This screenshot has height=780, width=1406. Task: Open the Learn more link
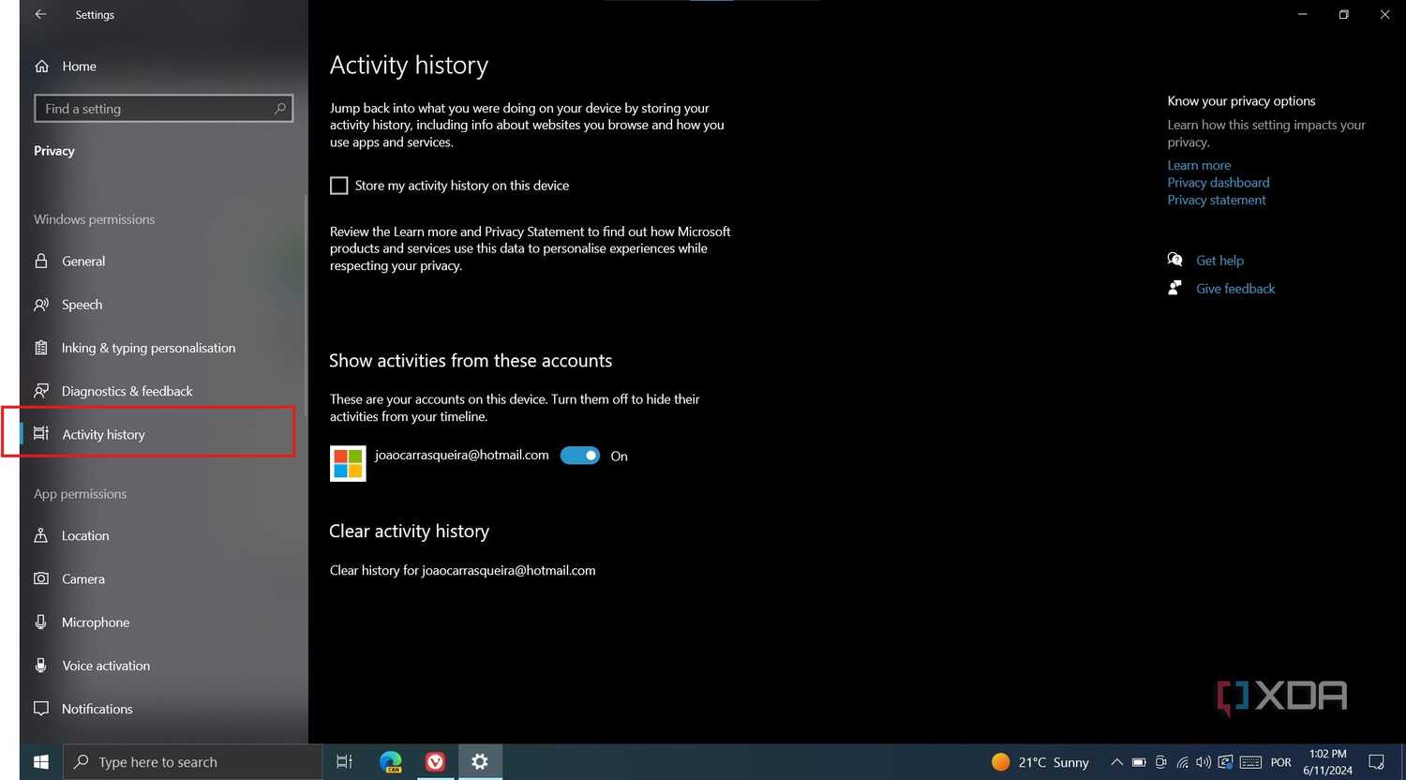(1199, 165)
